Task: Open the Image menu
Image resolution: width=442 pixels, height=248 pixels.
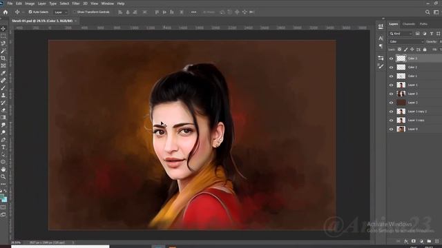Action: tap(30, 3)
